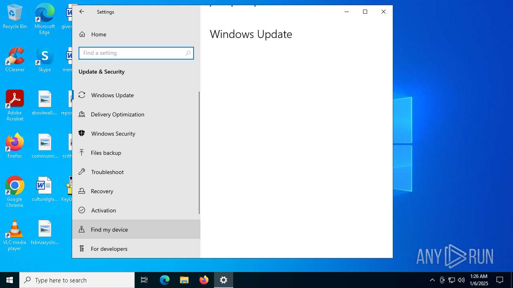Open Task View on taskbar
Viewport: 513px width, 288px height.
pyautogui.click(x=144, y=280)
